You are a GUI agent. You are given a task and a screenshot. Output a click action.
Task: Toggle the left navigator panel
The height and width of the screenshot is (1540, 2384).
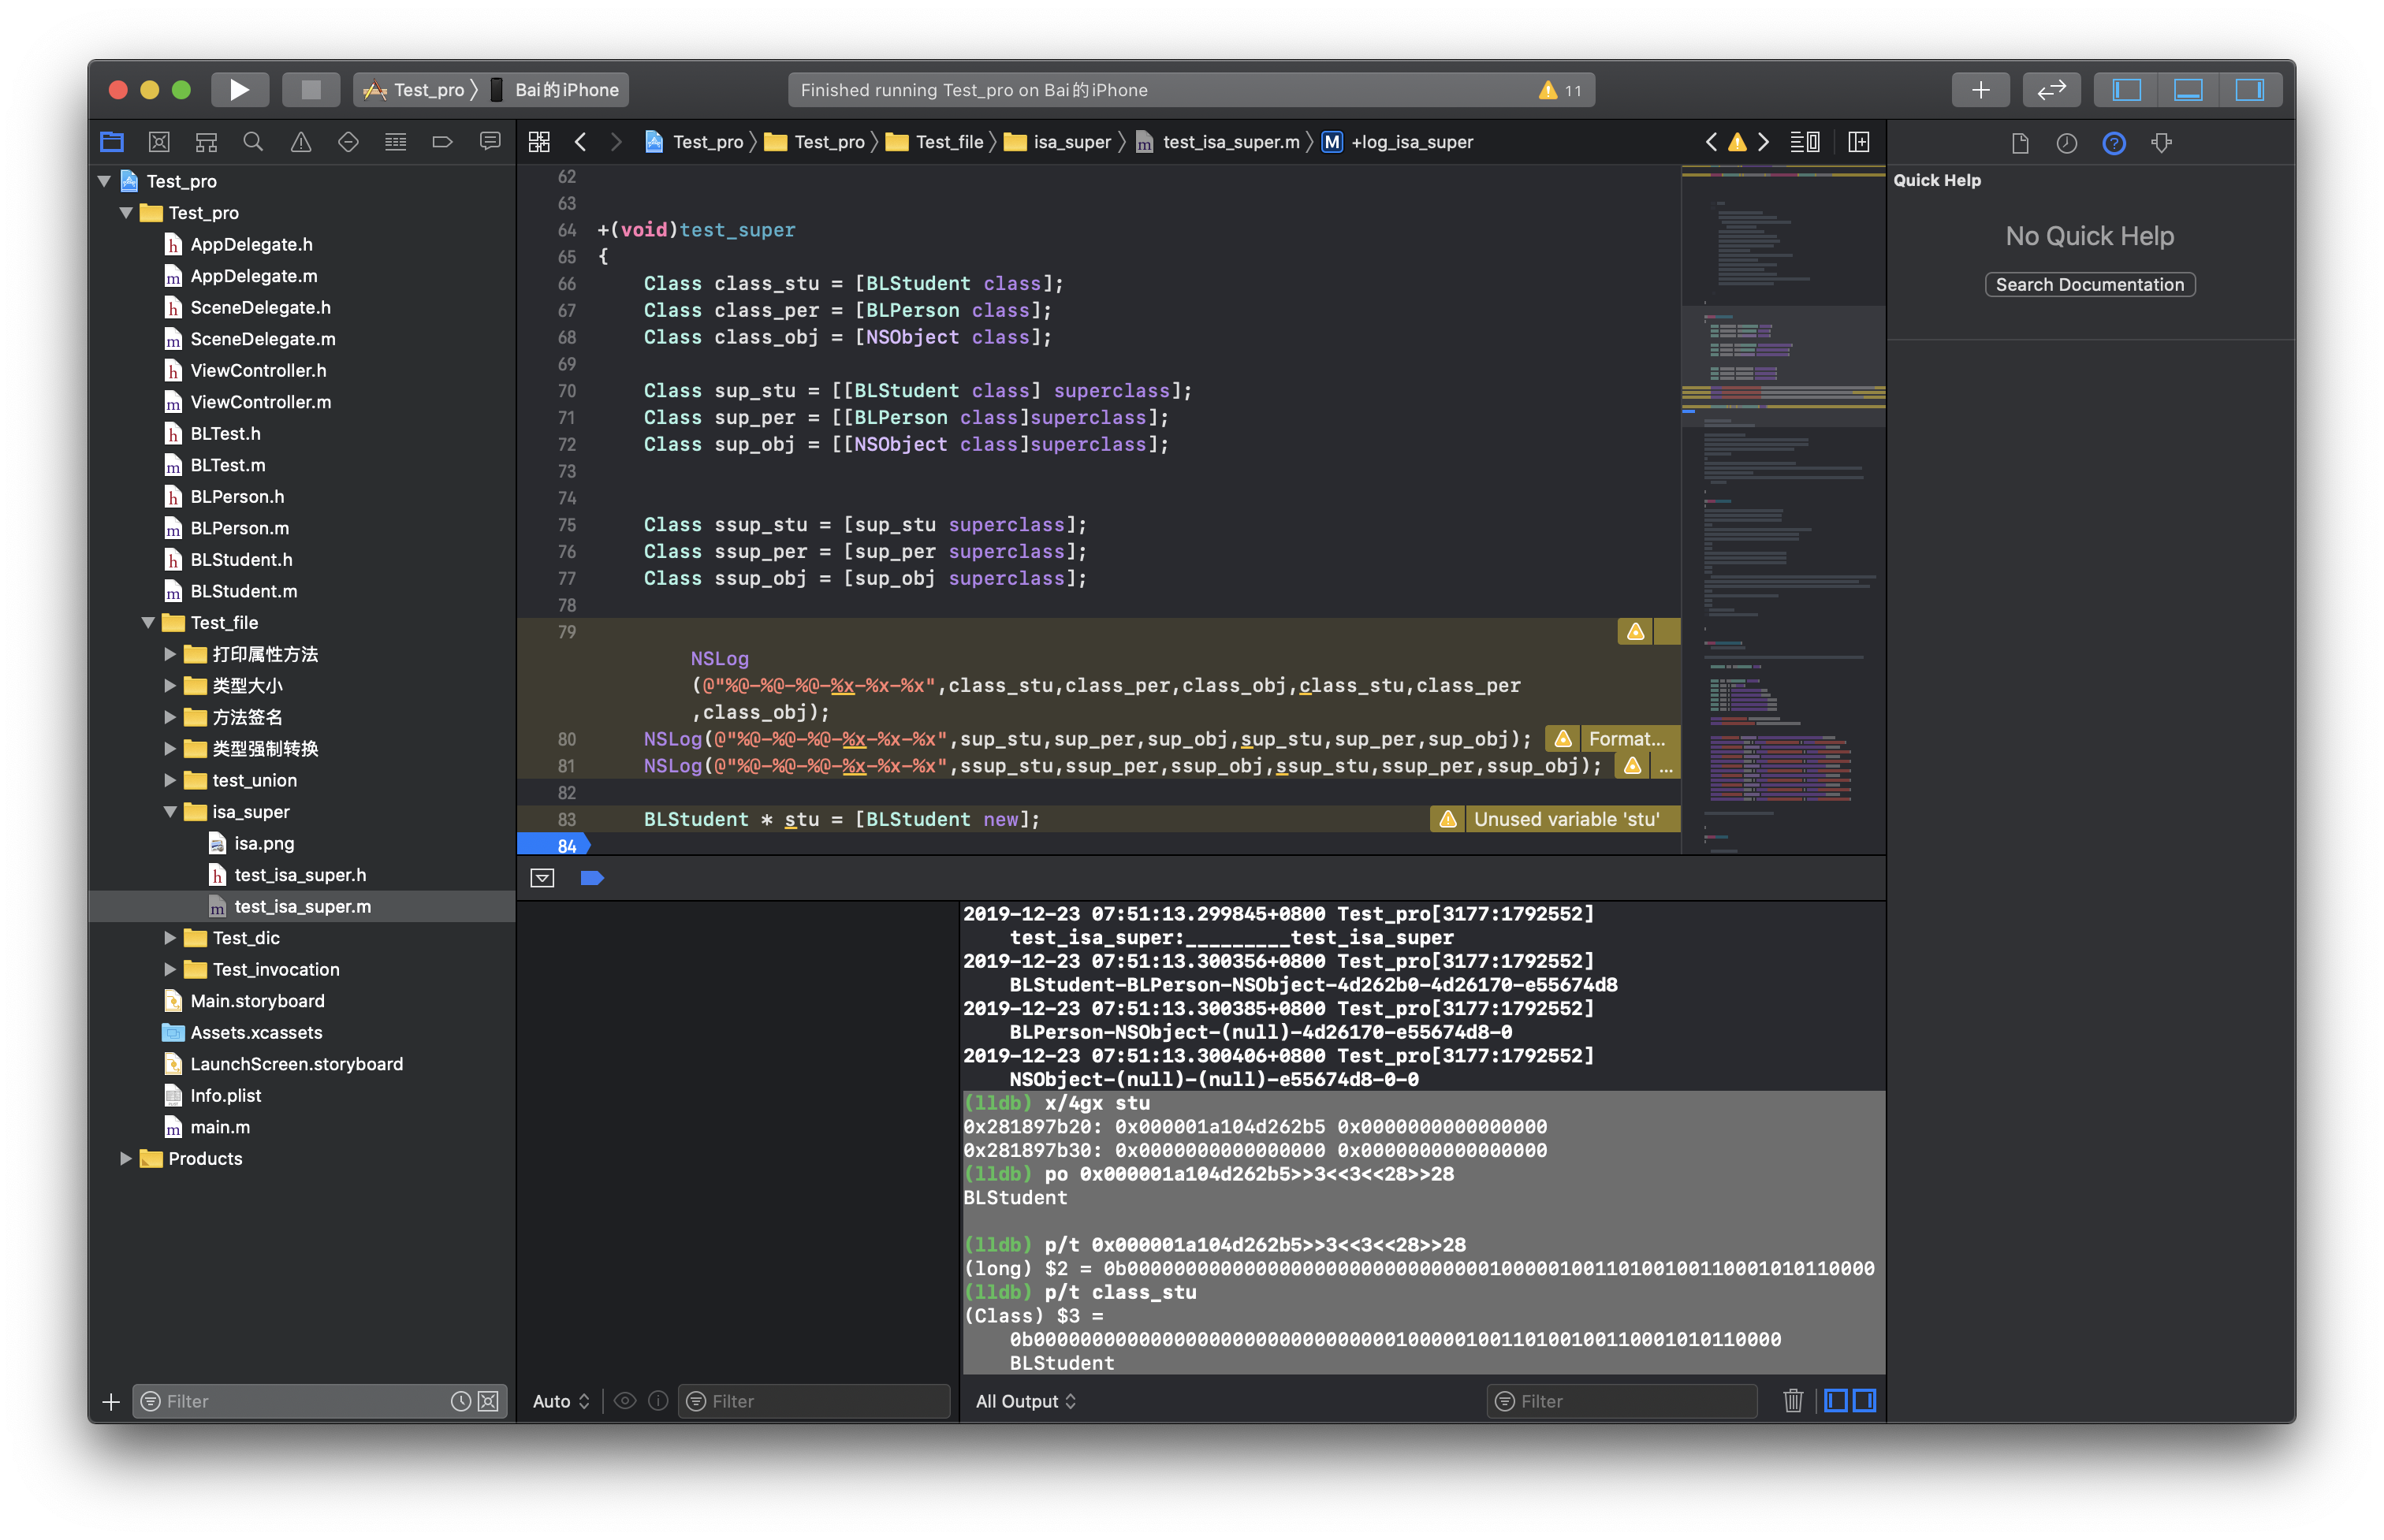pos(2126,90)
